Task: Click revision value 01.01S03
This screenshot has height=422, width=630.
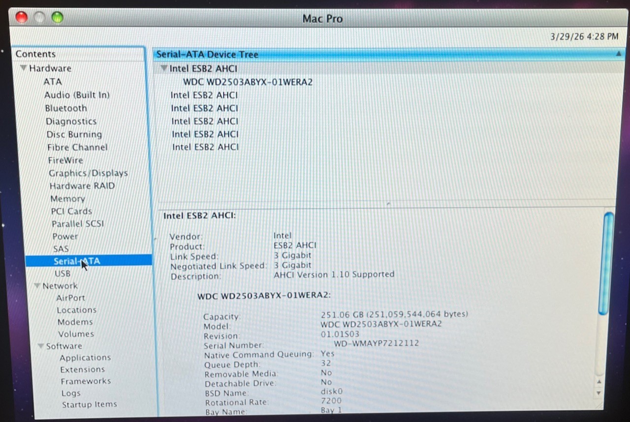Action: 340,335
